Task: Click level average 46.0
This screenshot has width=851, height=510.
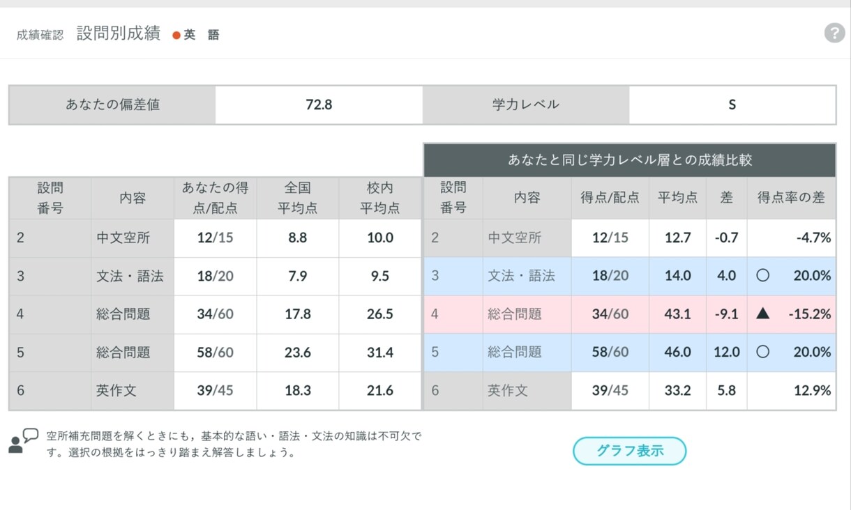Action: 677,352
